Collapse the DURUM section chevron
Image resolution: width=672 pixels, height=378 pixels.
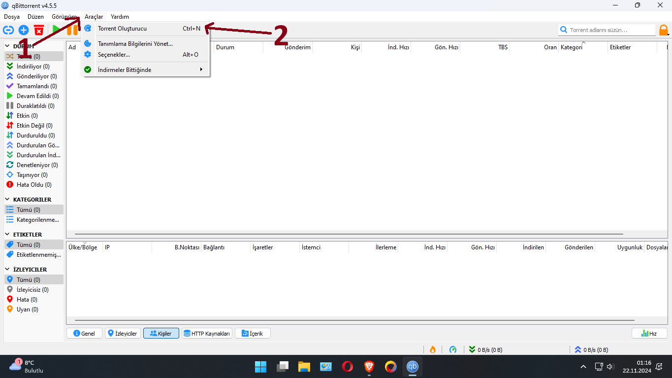[x=8, y=46]
